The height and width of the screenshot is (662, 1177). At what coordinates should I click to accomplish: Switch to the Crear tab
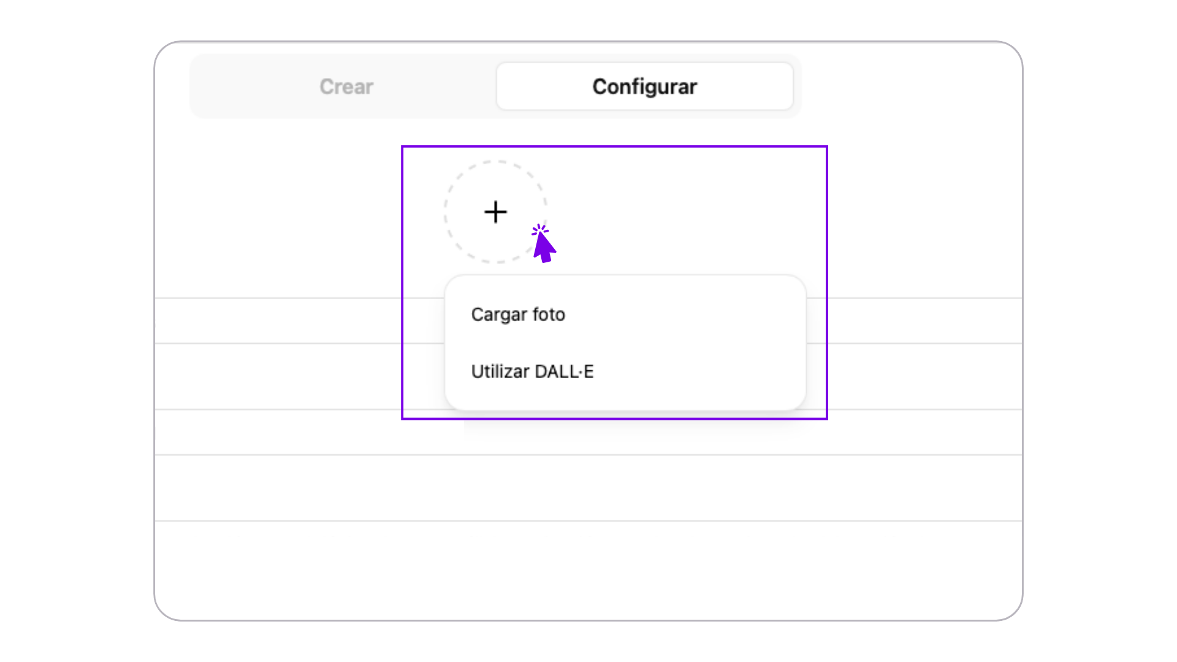point(346,86)
